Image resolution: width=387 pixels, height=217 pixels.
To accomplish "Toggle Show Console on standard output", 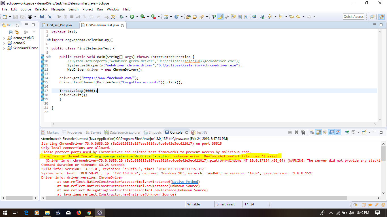I will tap(331, 132).
